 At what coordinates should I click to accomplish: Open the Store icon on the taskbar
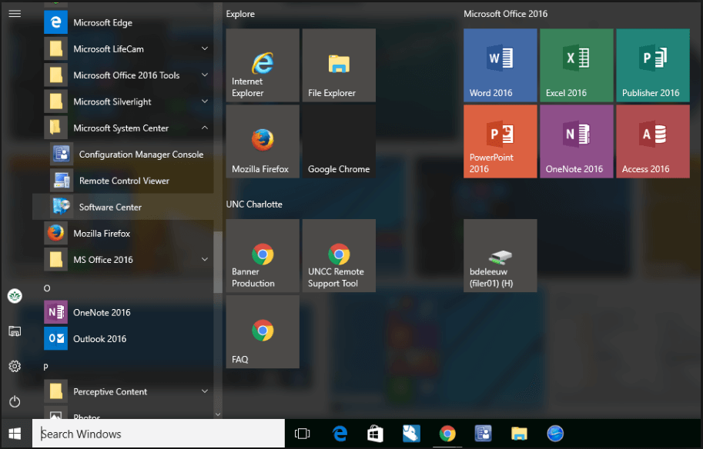tap(375, 434)
